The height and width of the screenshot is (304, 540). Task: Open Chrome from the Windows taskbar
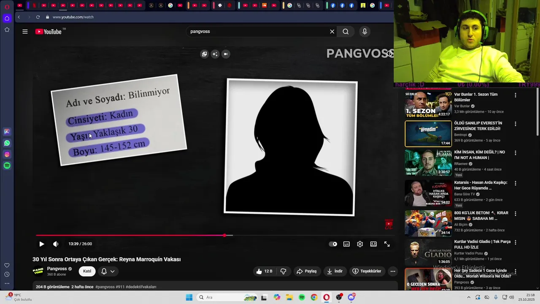[x=314, y=297]
